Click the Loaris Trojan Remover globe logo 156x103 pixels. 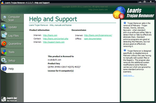tap(119, 13)
